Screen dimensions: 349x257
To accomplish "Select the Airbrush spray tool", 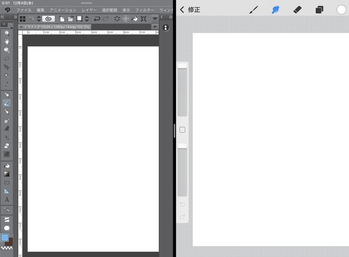I will tap(7, 120).
